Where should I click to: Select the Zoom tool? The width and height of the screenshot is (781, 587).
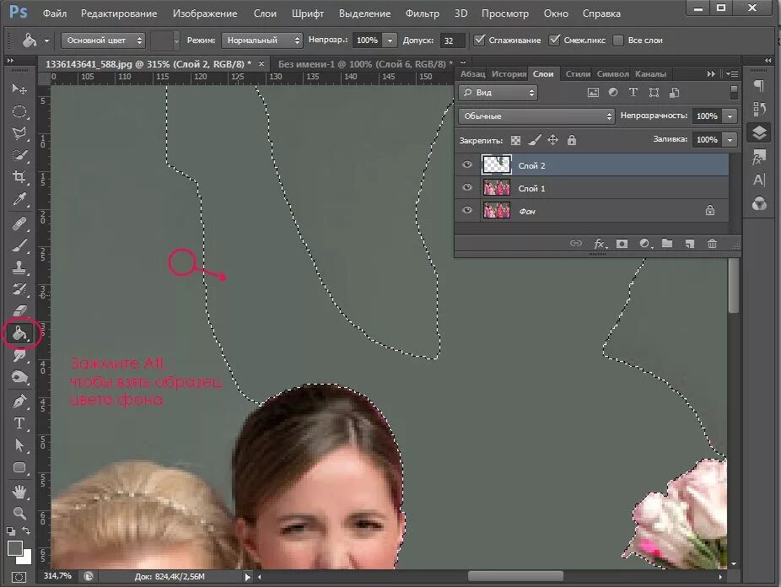pyautogui.click(x=19, y=512)
